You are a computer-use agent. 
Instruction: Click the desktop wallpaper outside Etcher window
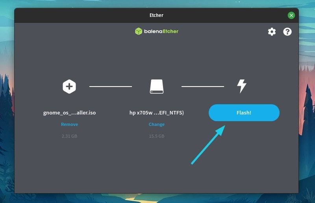coord(307,118)
